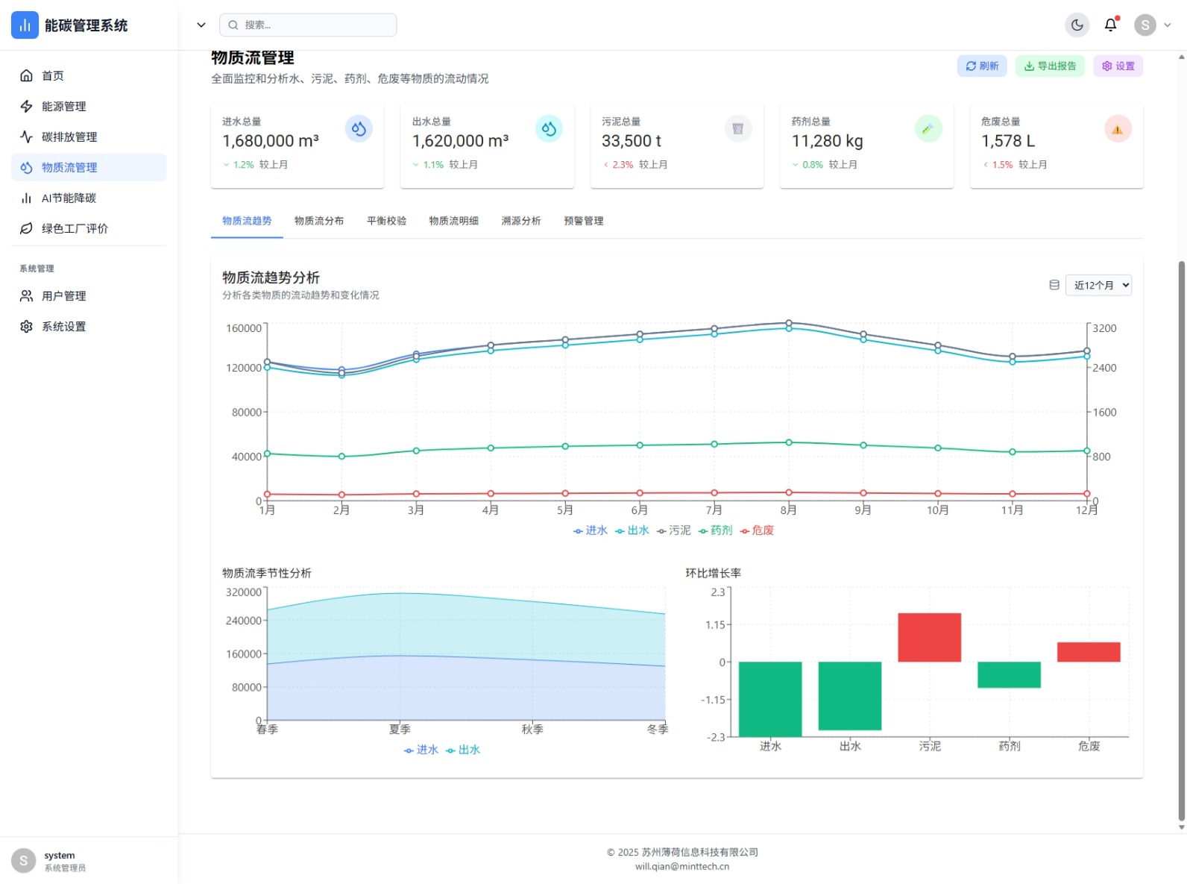Collapse sidebar using header chevron

coord(201,25)
